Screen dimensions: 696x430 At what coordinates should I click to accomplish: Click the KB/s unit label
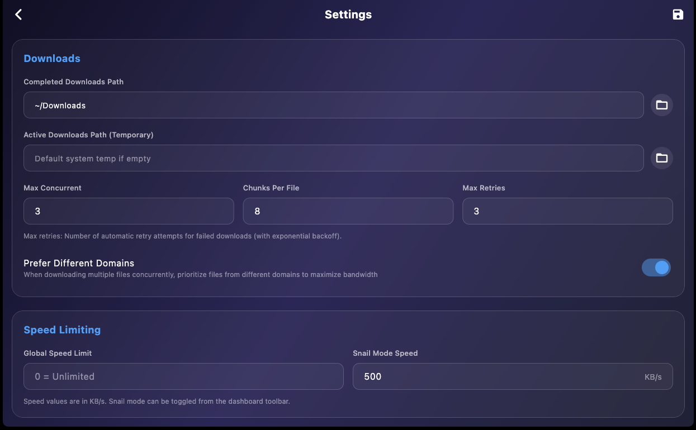pyautogui.click(x=654, y=376)
